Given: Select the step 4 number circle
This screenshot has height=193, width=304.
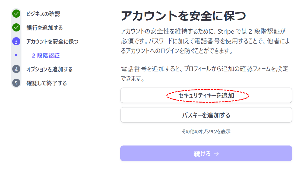Looking at the screenshot, I should click(16, 69).
